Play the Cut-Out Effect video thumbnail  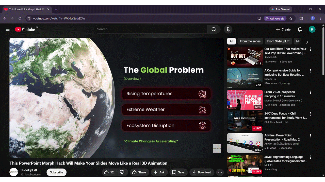pos(245,56)
